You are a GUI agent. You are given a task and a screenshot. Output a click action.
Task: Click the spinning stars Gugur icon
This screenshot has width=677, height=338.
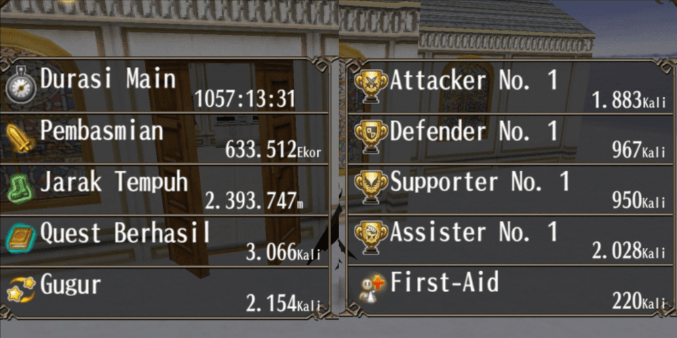[21, 290]
